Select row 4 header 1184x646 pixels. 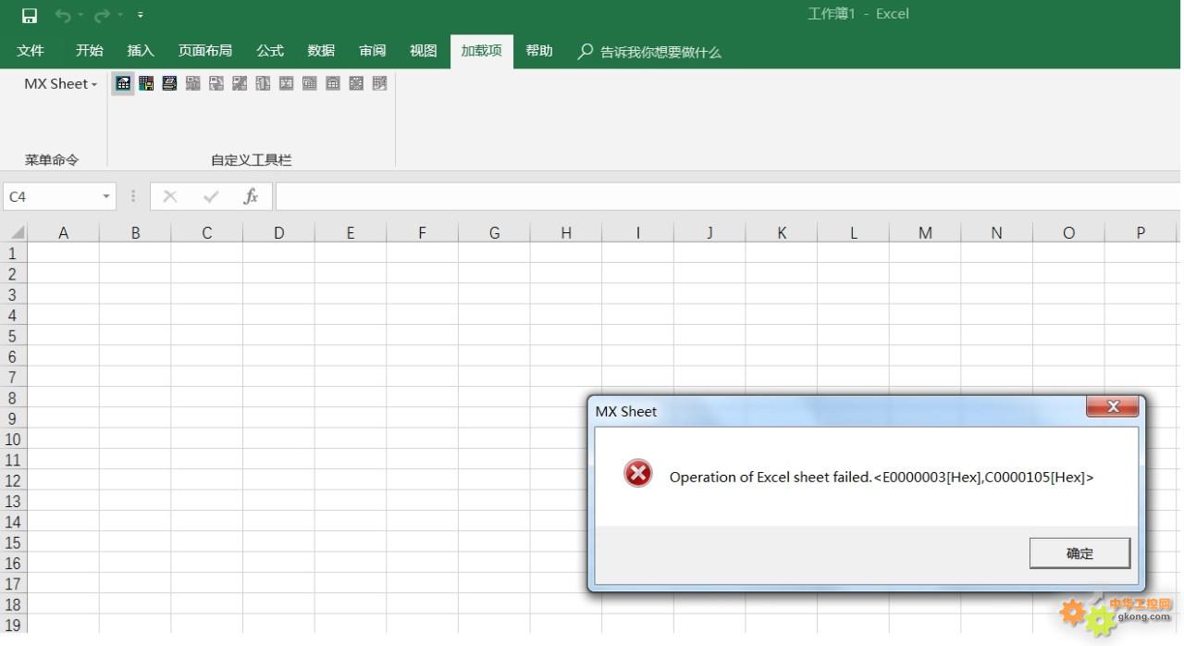coord(13,315)
